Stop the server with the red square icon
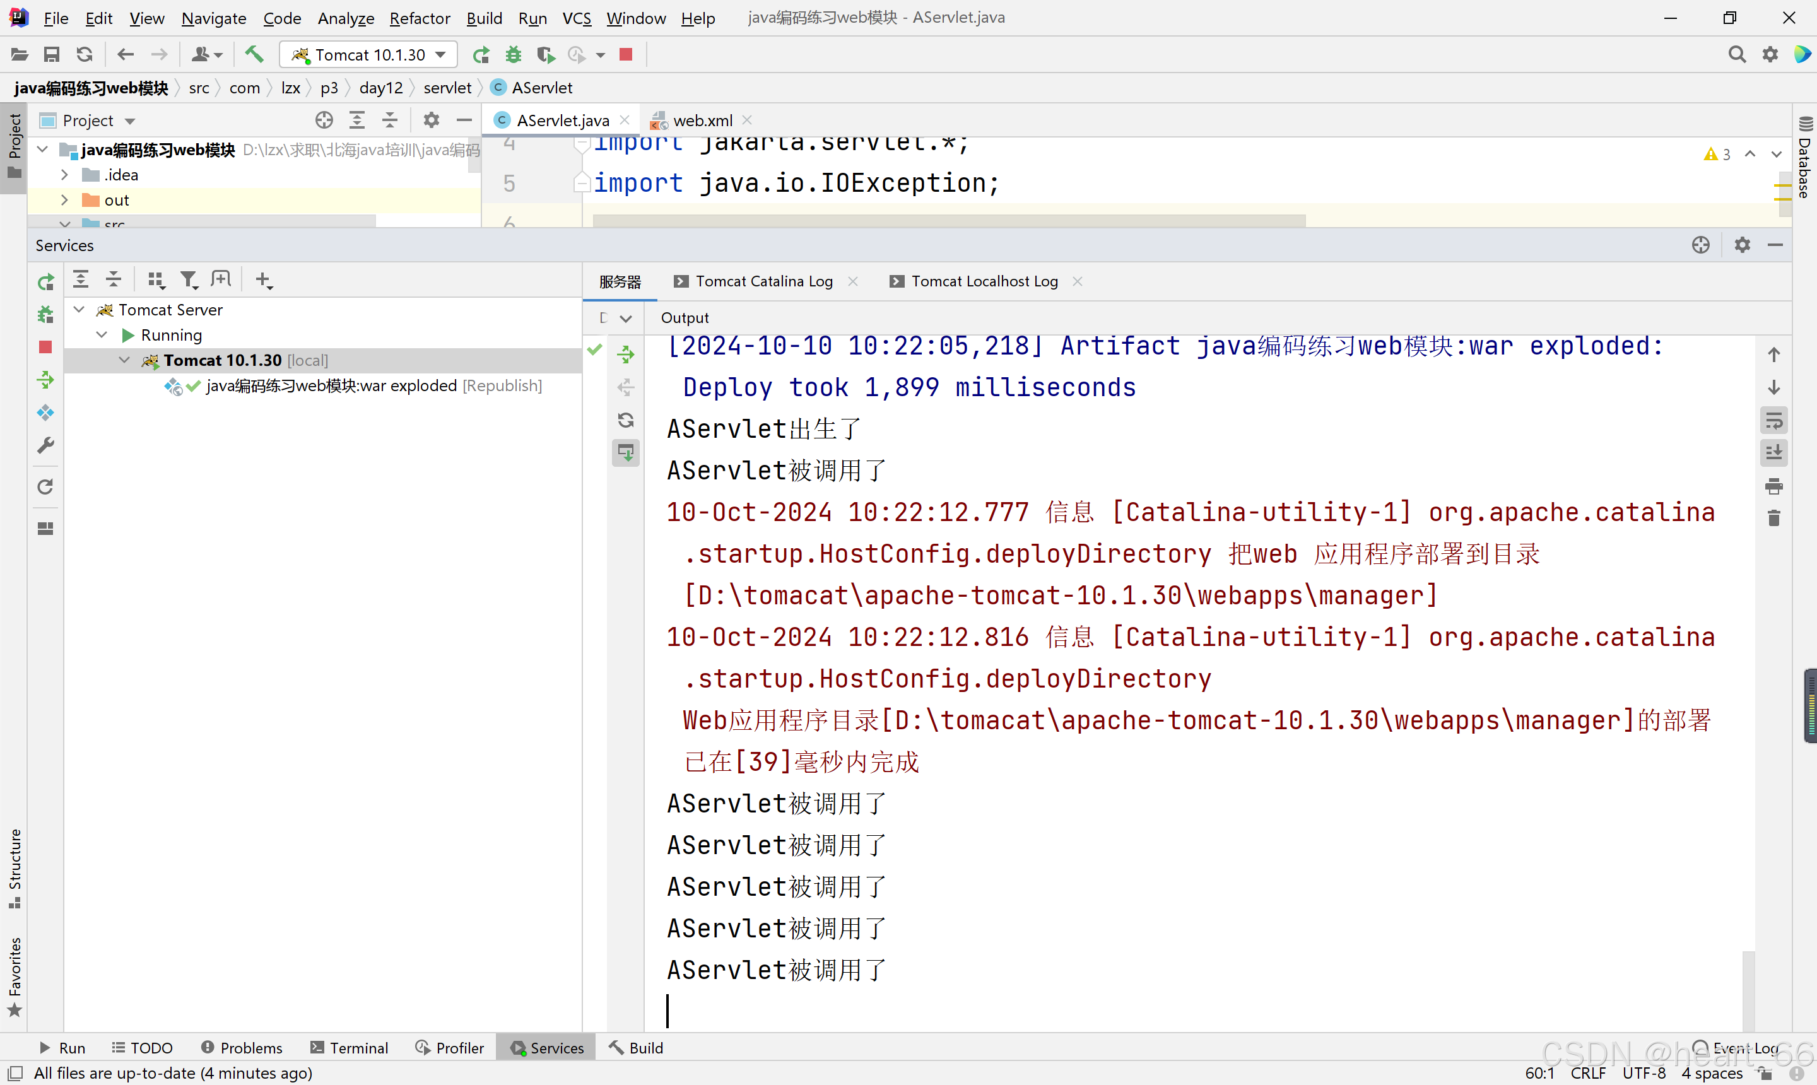The image size is (1817, 1085). (x=625, y=54)
